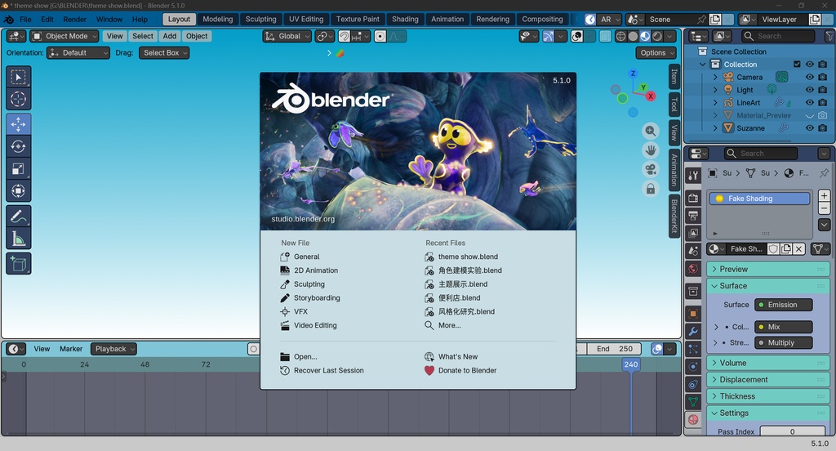The width and height of the screenshot is (836, 451).
Task: Open the Scene properties tab icon
Action: click(693, 251)
